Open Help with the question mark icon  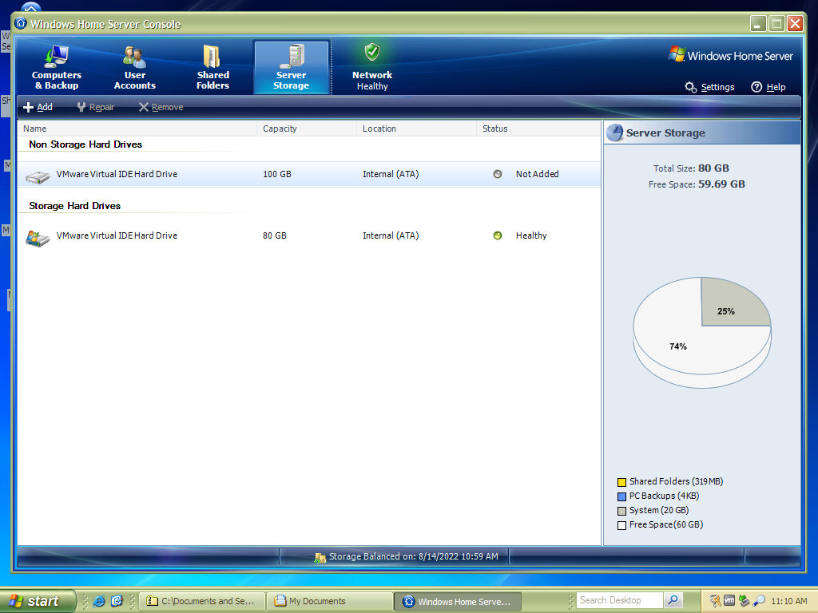[x=756, y=87]
